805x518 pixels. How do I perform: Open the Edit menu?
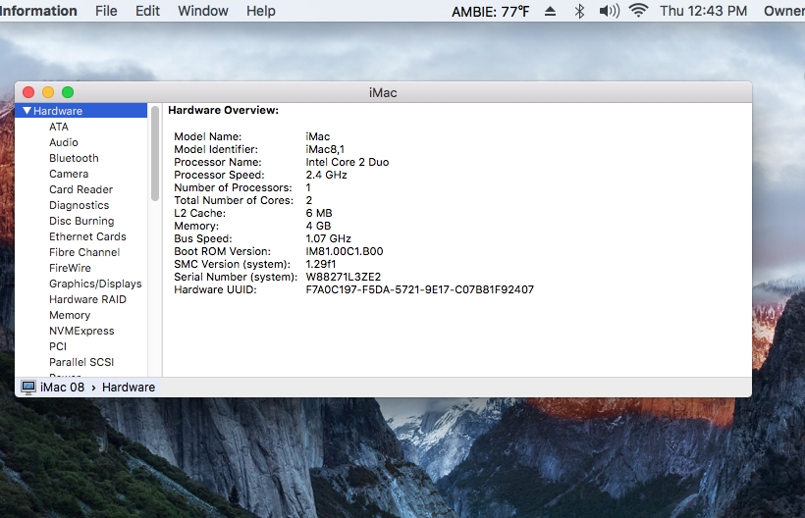click(x=147, y=11)
